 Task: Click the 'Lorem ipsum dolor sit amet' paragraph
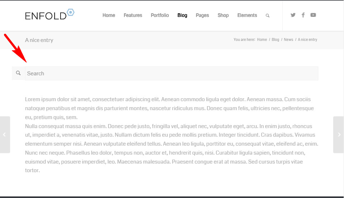pos(169,108)
